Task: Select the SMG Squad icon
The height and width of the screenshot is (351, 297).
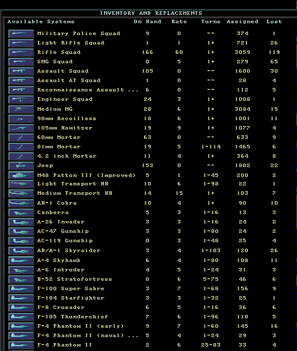Action: (x=21, y=62)
